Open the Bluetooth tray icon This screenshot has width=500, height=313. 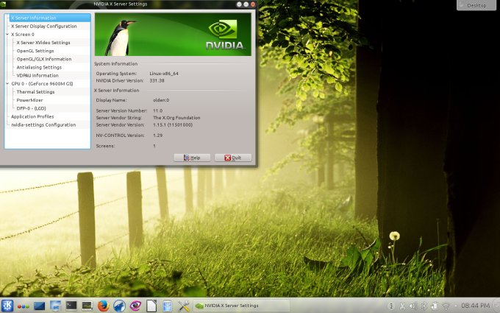[424, 306]
